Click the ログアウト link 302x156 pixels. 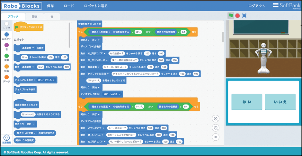coord(257,6)
